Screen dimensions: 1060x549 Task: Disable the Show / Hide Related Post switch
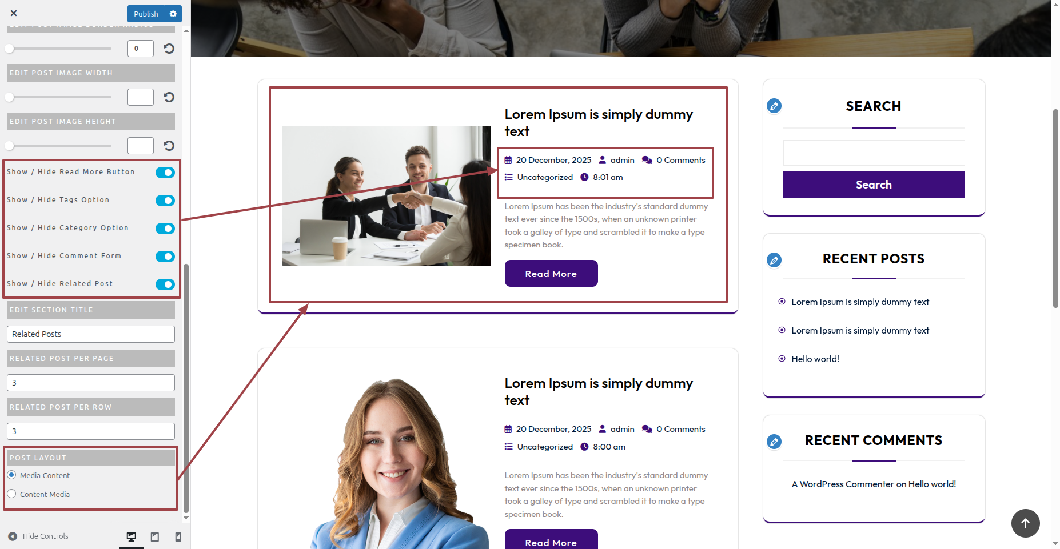click(165, 284)
